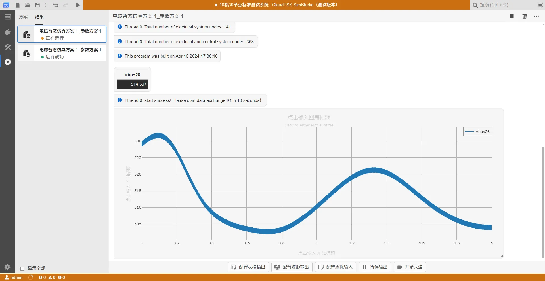
Task: Open the implementation tools icon in sidebar
Action: (8, 47)
